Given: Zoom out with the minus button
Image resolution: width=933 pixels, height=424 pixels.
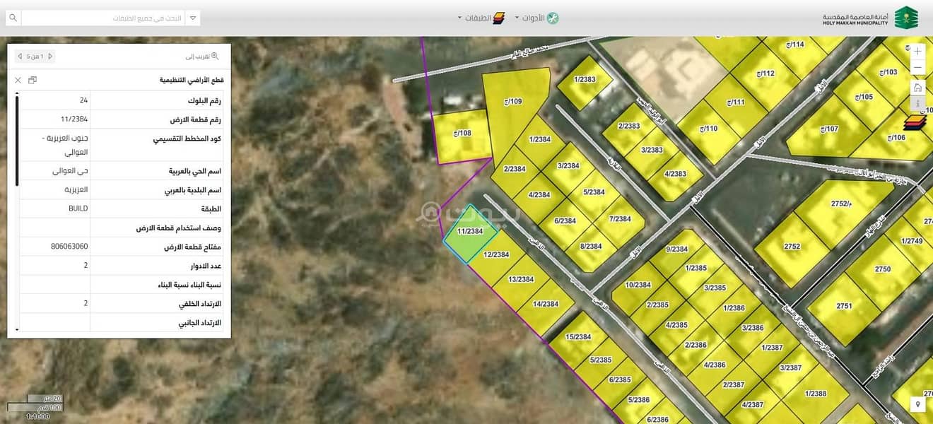Looking at the screenshot, I should (917, 68).
